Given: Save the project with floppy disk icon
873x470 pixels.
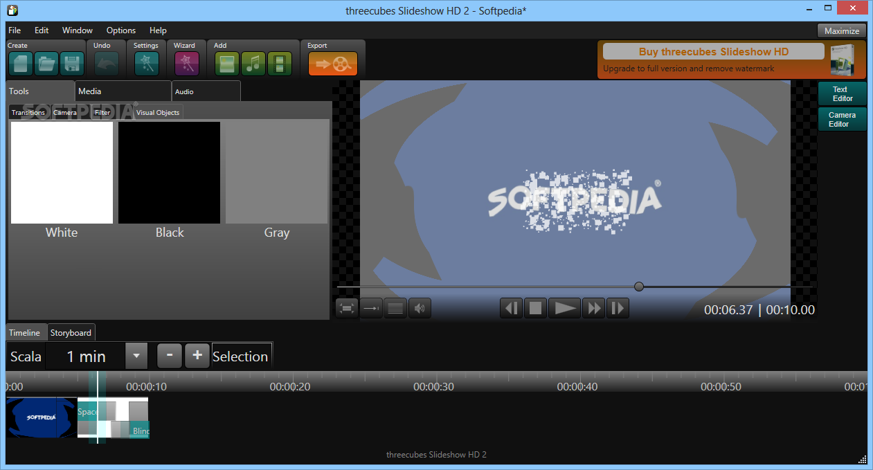Looking at the screenshot, I should click(x=71, y=64).
